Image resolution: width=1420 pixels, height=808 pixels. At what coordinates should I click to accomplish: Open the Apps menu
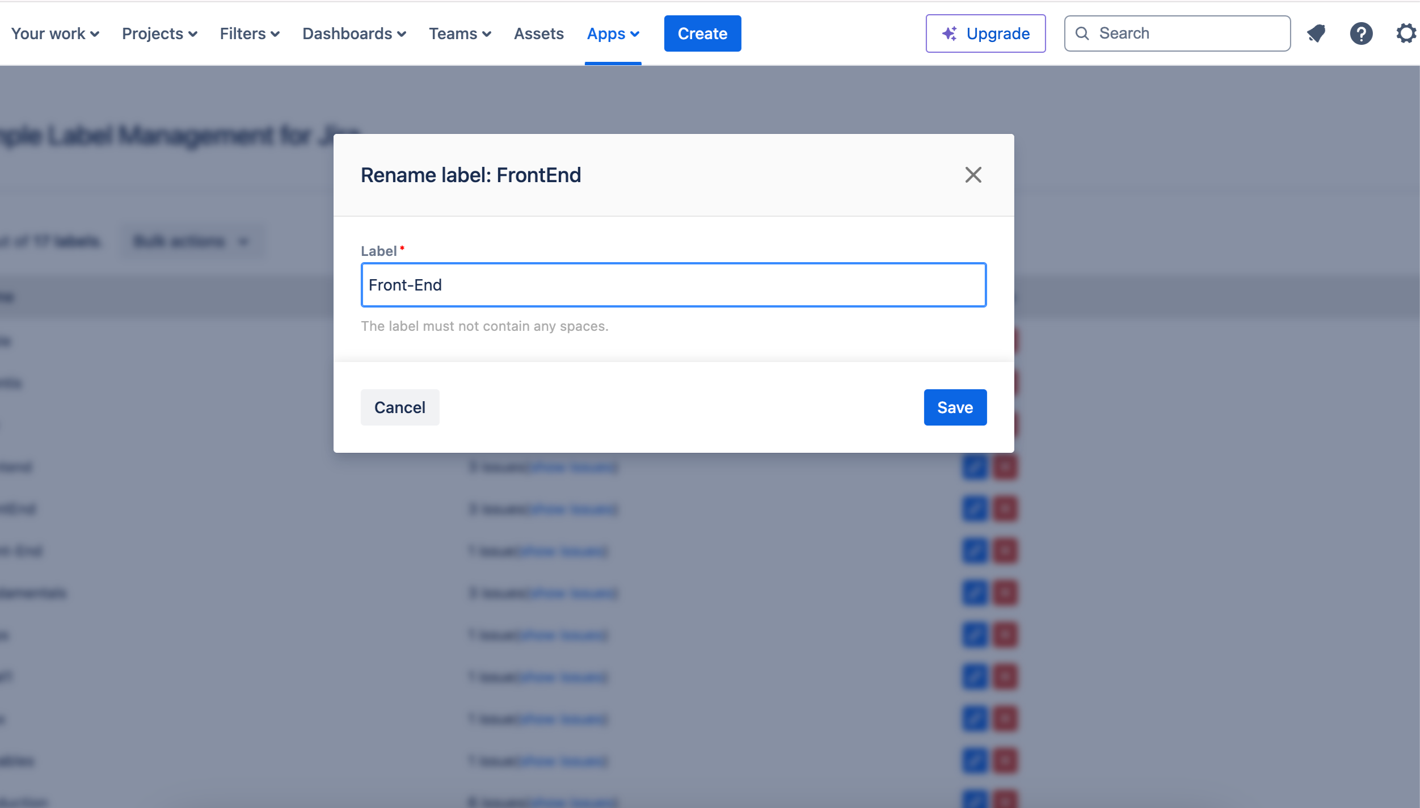coord(613,33)
